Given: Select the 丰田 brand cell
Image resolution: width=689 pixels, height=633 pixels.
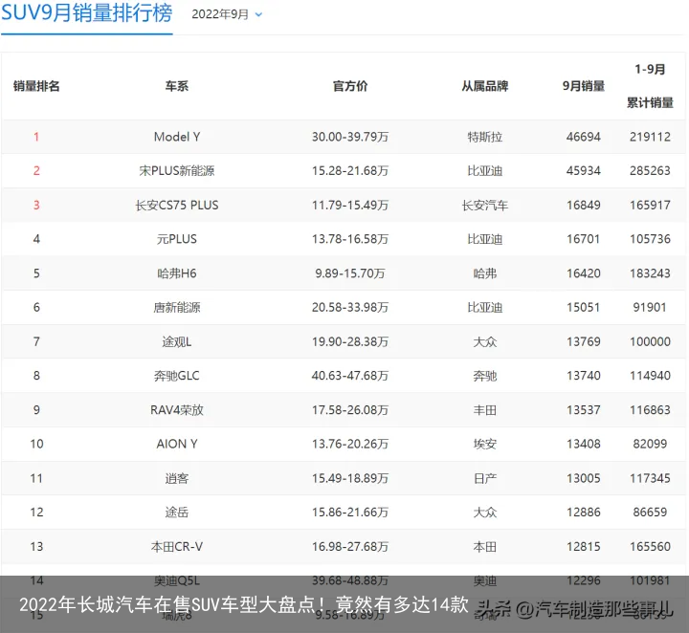Looking at the screenshot, I should click(484, 410).
